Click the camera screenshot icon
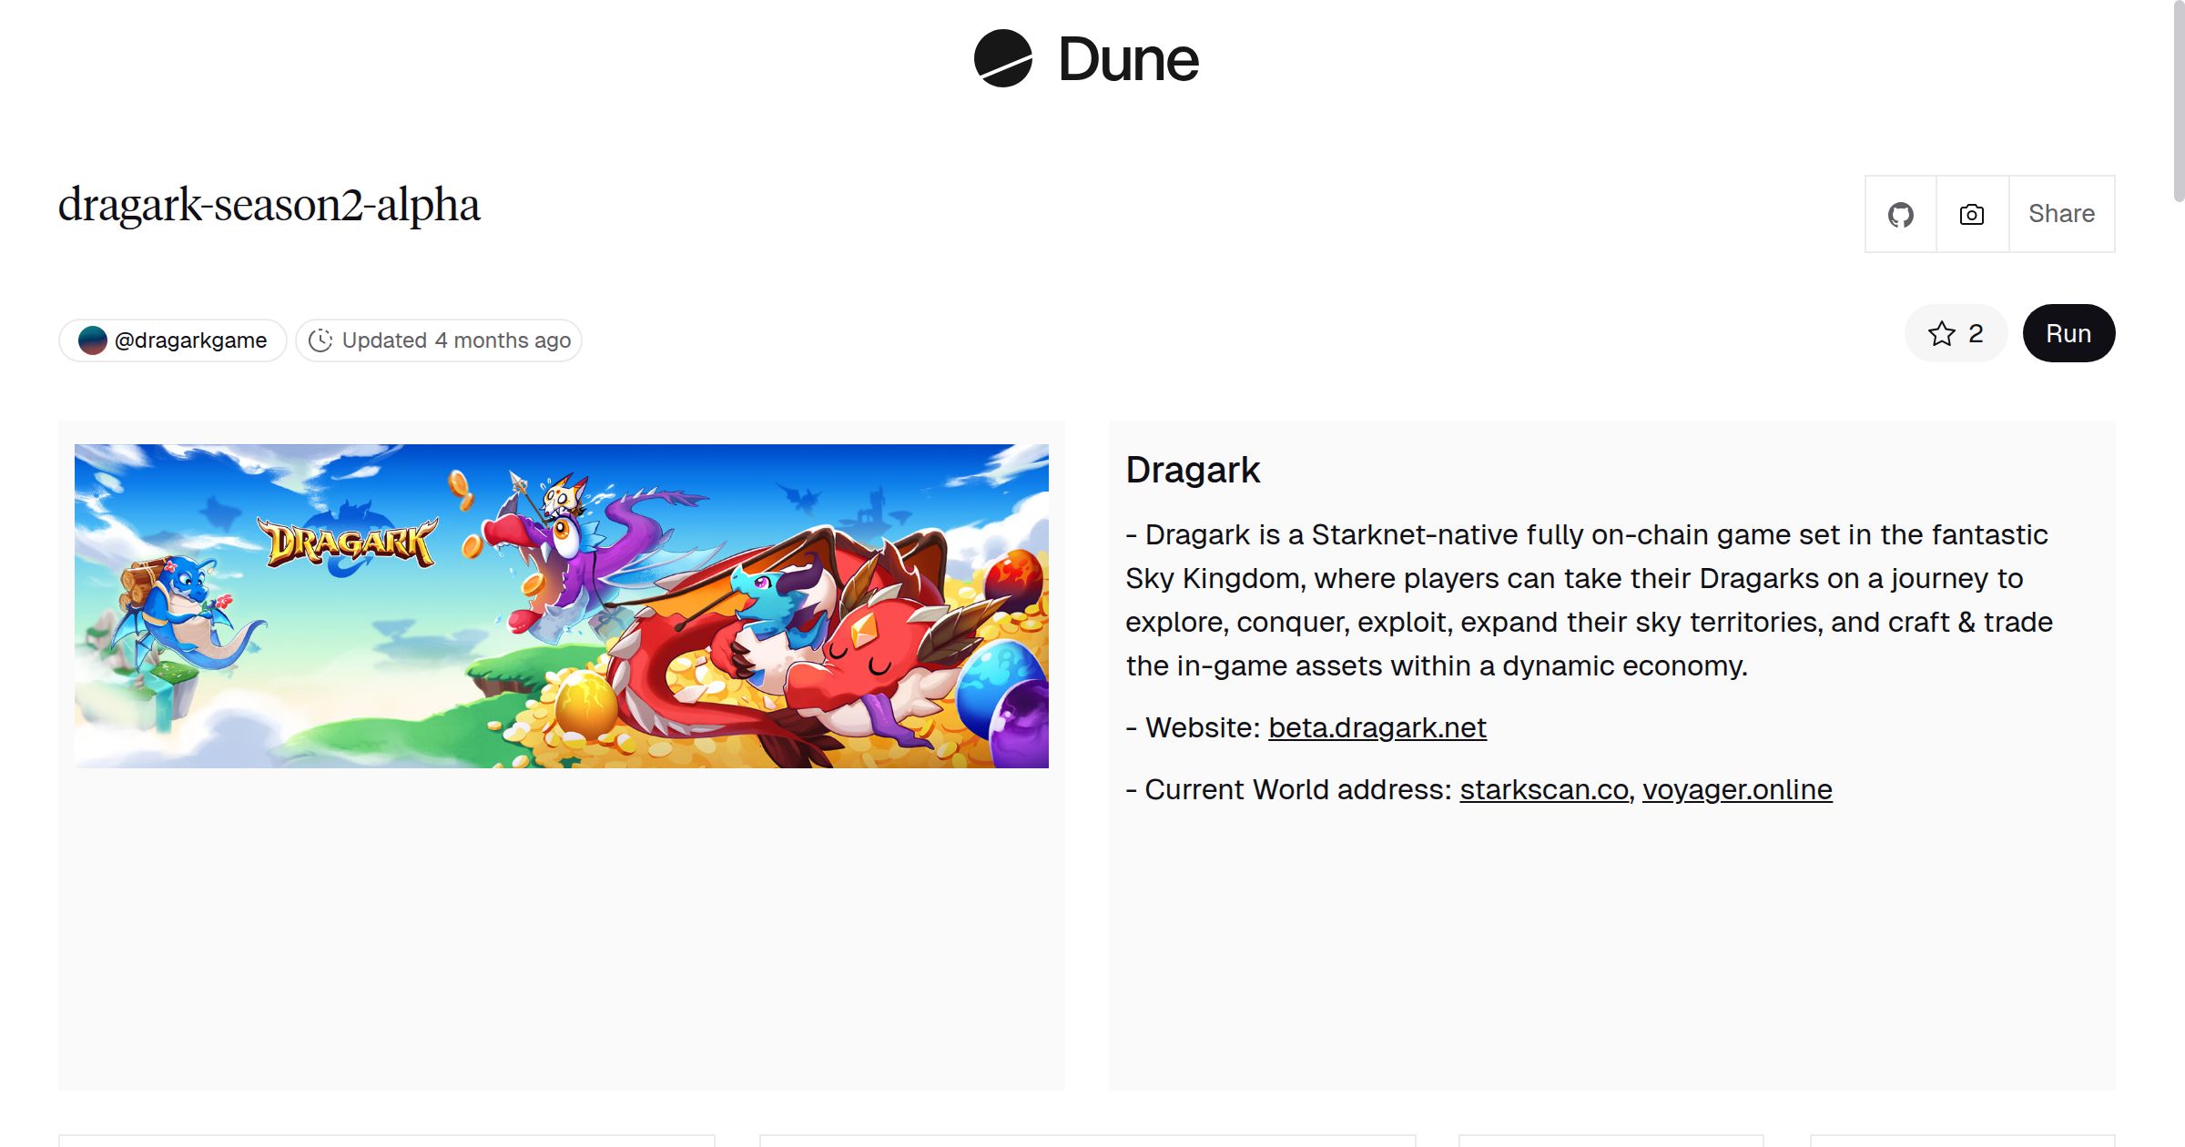 pos(1972,215)
